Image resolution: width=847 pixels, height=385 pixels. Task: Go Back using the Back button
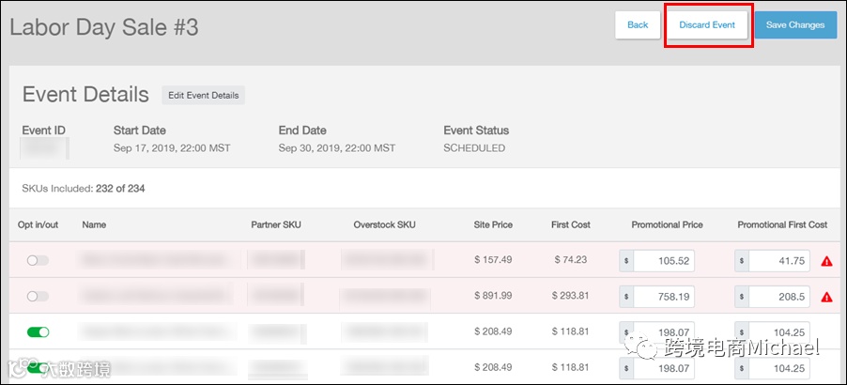[638, 25]
